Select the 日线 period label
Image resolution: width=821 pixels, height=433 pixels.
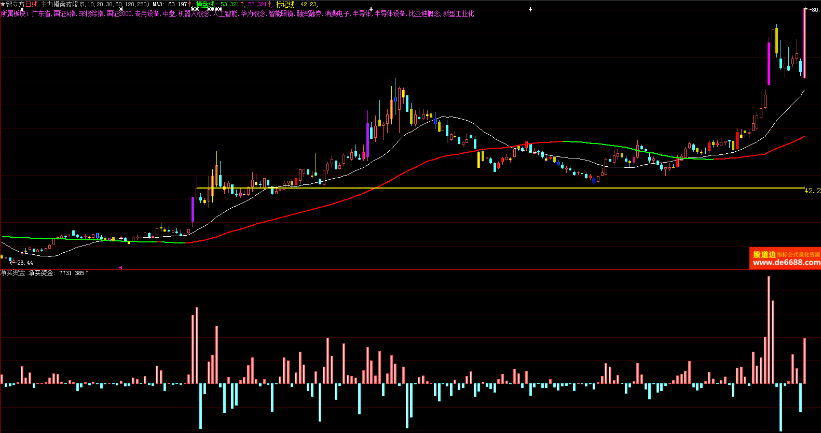[x=32, y=4]
